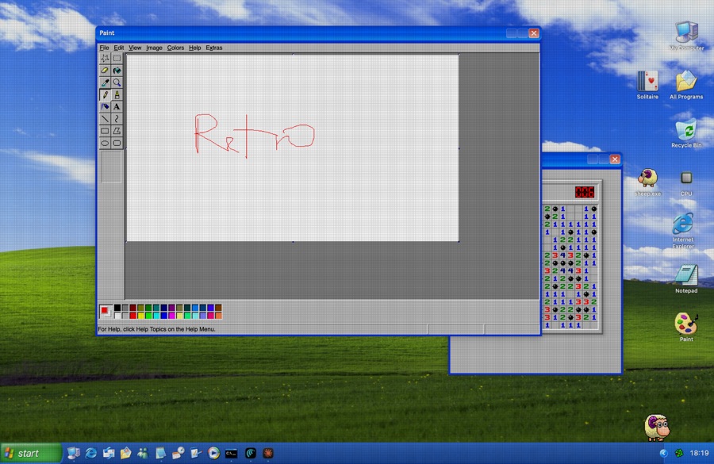
Task: Open the File menu in Paint
Action: 104,48
